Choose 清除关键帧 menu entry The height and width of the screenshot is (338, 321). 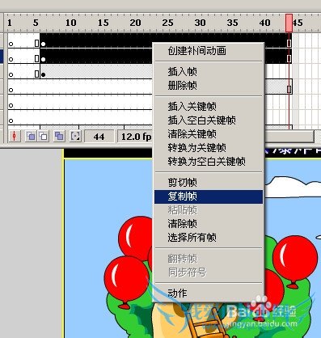coord(209,134)
